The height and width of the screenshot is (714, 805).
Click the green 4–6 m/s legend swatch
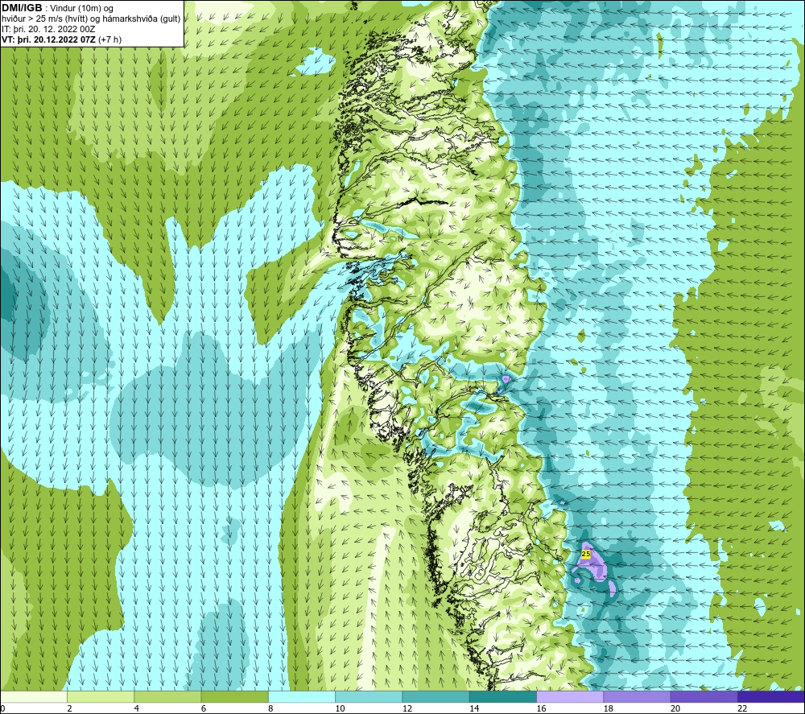tap(168, 696)
